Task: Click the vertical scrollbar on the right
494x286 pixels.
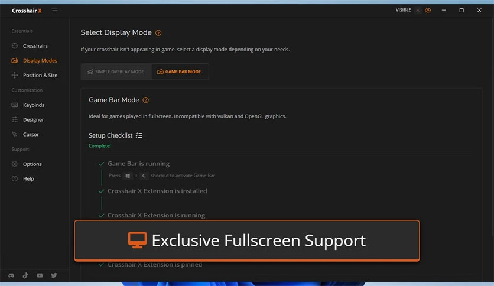Action: click(492, 126)
